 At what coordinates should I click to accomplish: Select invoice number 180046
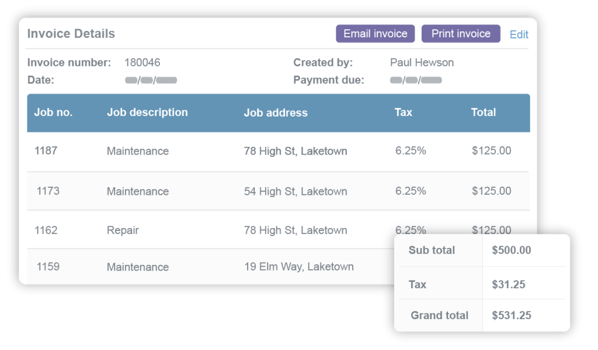(141, 62)
